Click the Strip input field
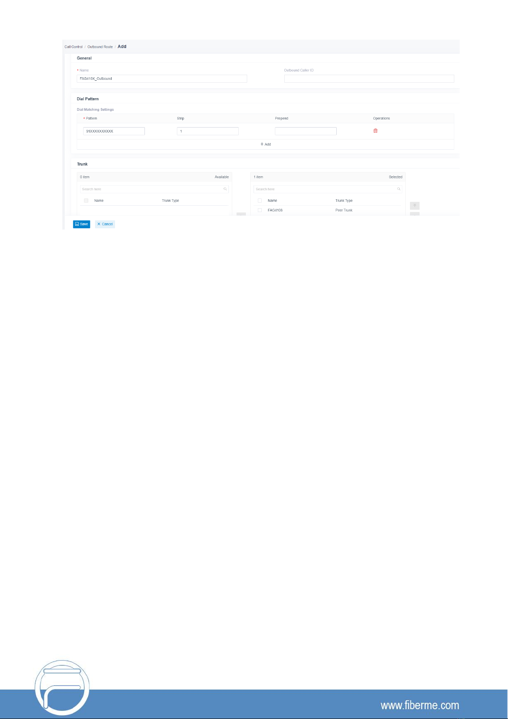 point(208,131)
